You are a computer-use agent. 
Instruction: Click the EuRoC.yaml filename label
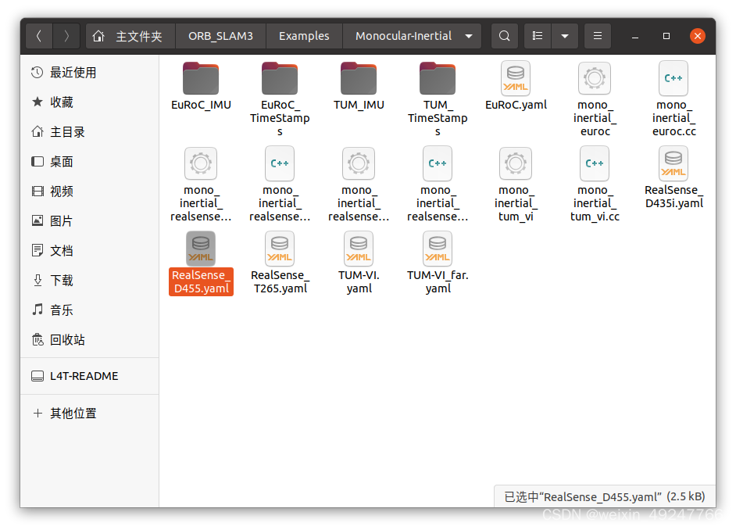(x=516, y=105)
